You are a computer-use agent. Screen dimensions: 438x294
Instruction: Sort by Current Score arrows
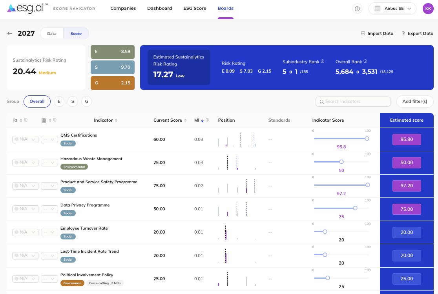(185, 121)
